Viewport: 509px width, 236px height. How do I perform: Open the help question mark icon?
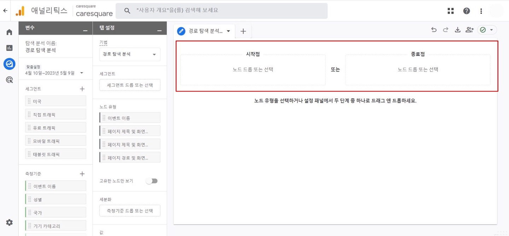(x=467, y=11)
